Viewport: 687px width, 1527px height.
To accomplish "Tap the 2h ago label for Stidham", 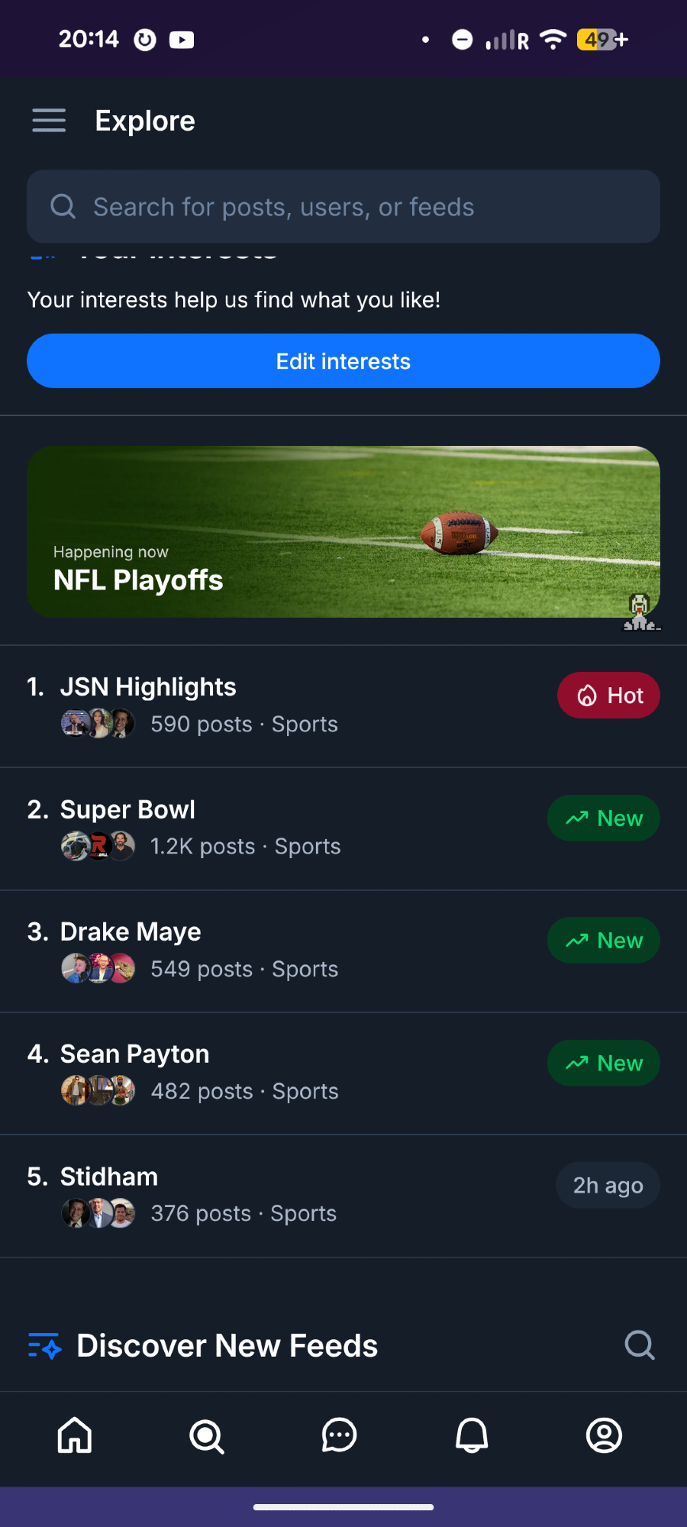I will click(x=608, y=1185).
